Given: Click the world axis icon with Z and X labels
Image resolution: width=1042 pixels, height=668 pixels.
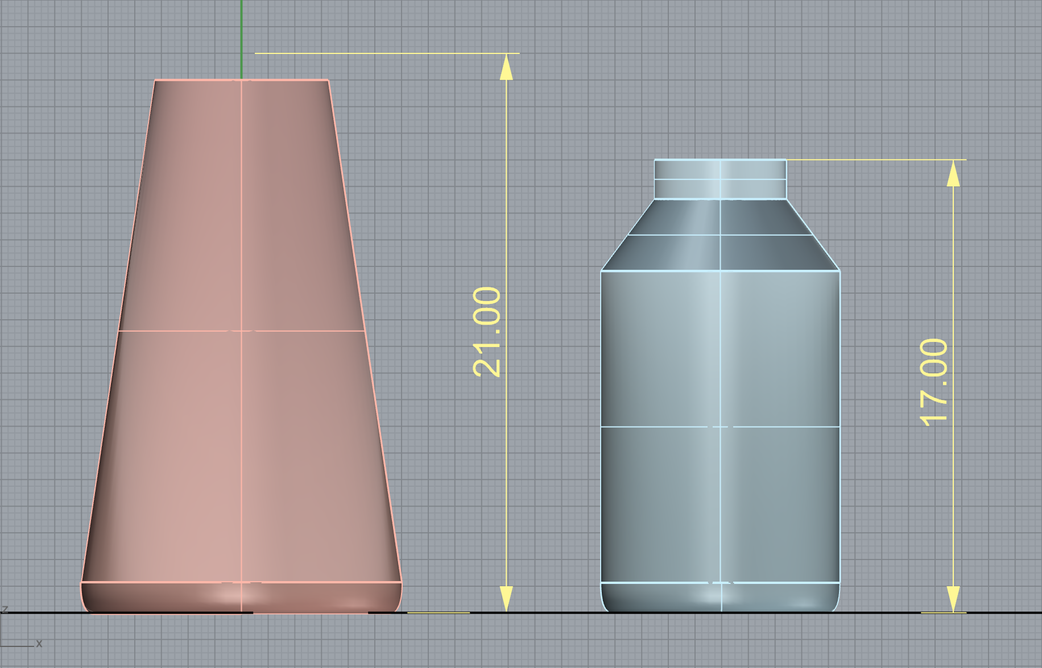Looking at the screenshot, I should point(20,628).
